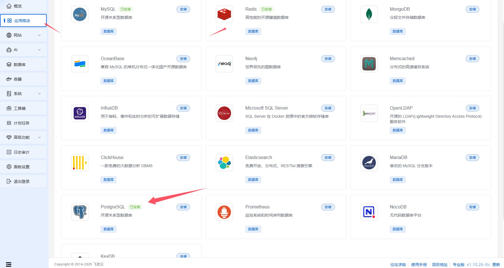Open the 论坛求助 footer link

coord(398,265)
